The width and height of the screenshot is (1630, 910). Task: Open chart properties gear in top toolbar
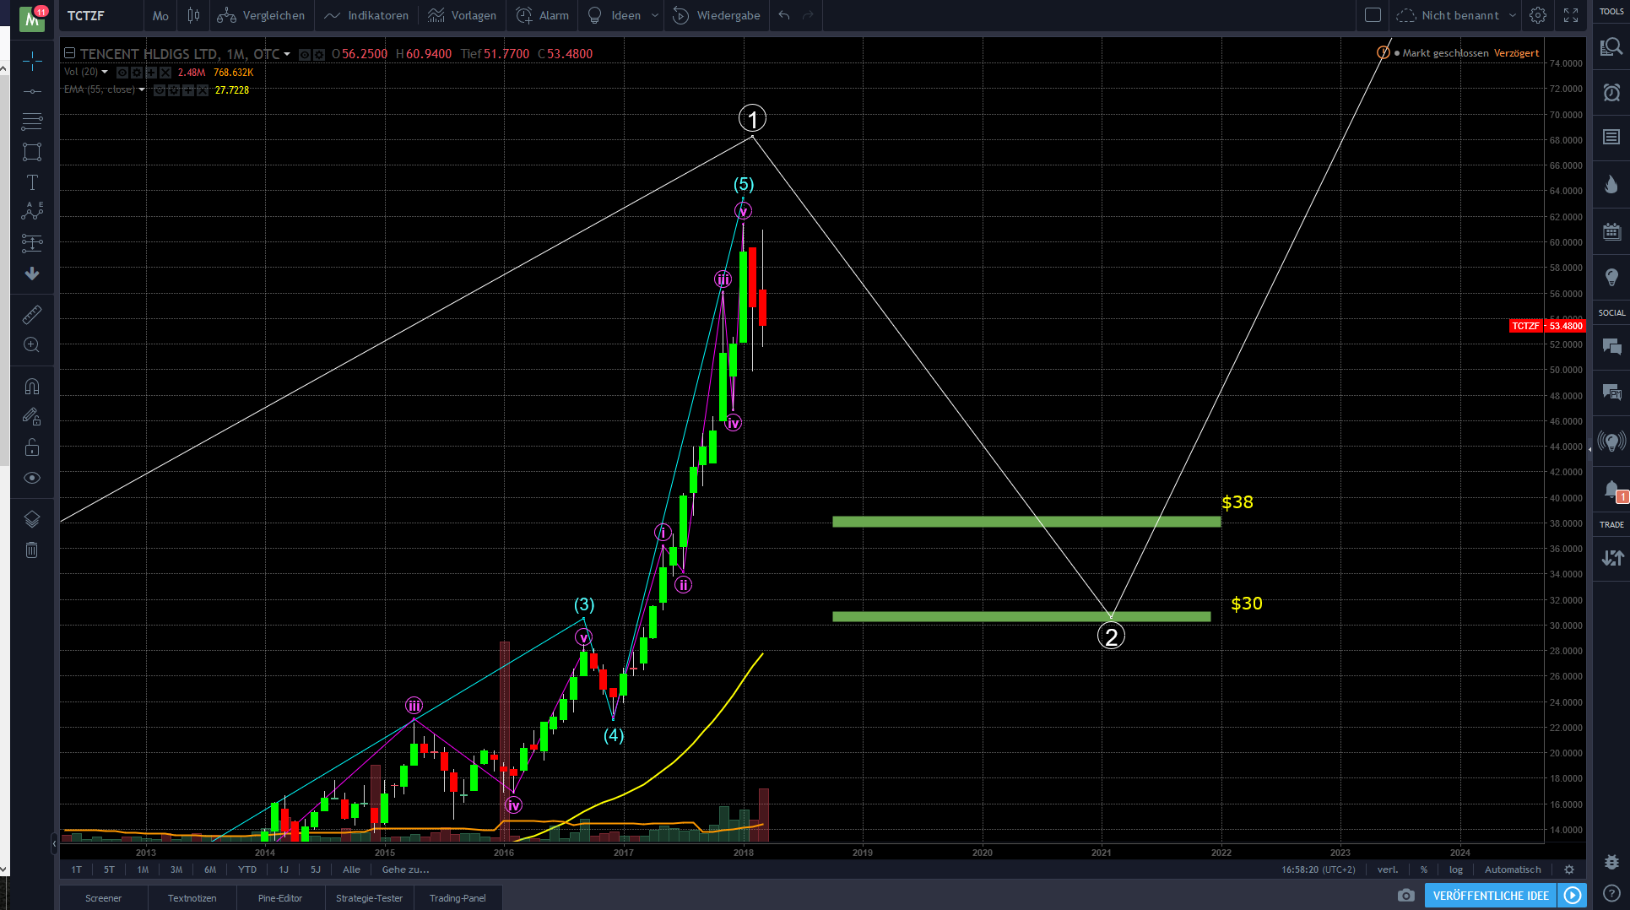tap(1538, 15)
